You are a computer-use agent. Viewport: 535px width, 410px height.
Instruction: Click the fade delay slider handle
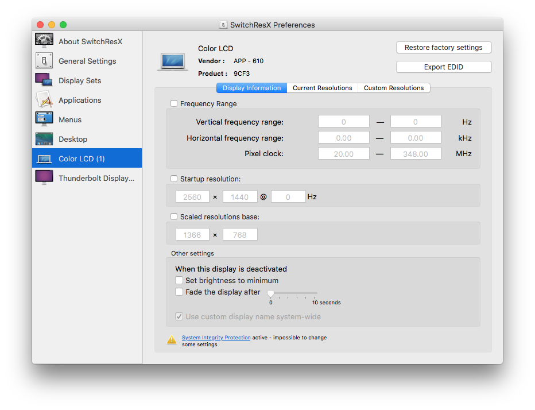coord(270,293)
